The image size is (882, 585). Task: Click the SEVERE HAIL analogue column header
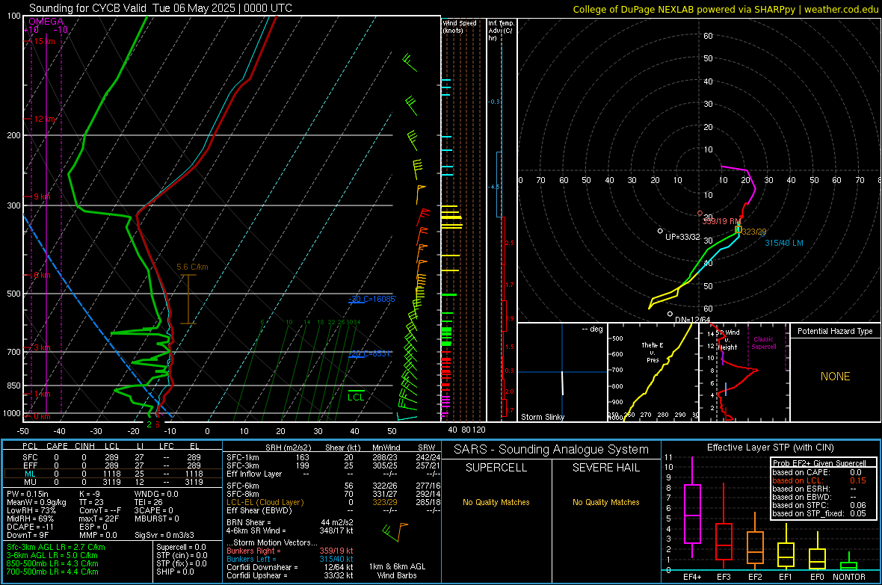(x=605, y=468)
